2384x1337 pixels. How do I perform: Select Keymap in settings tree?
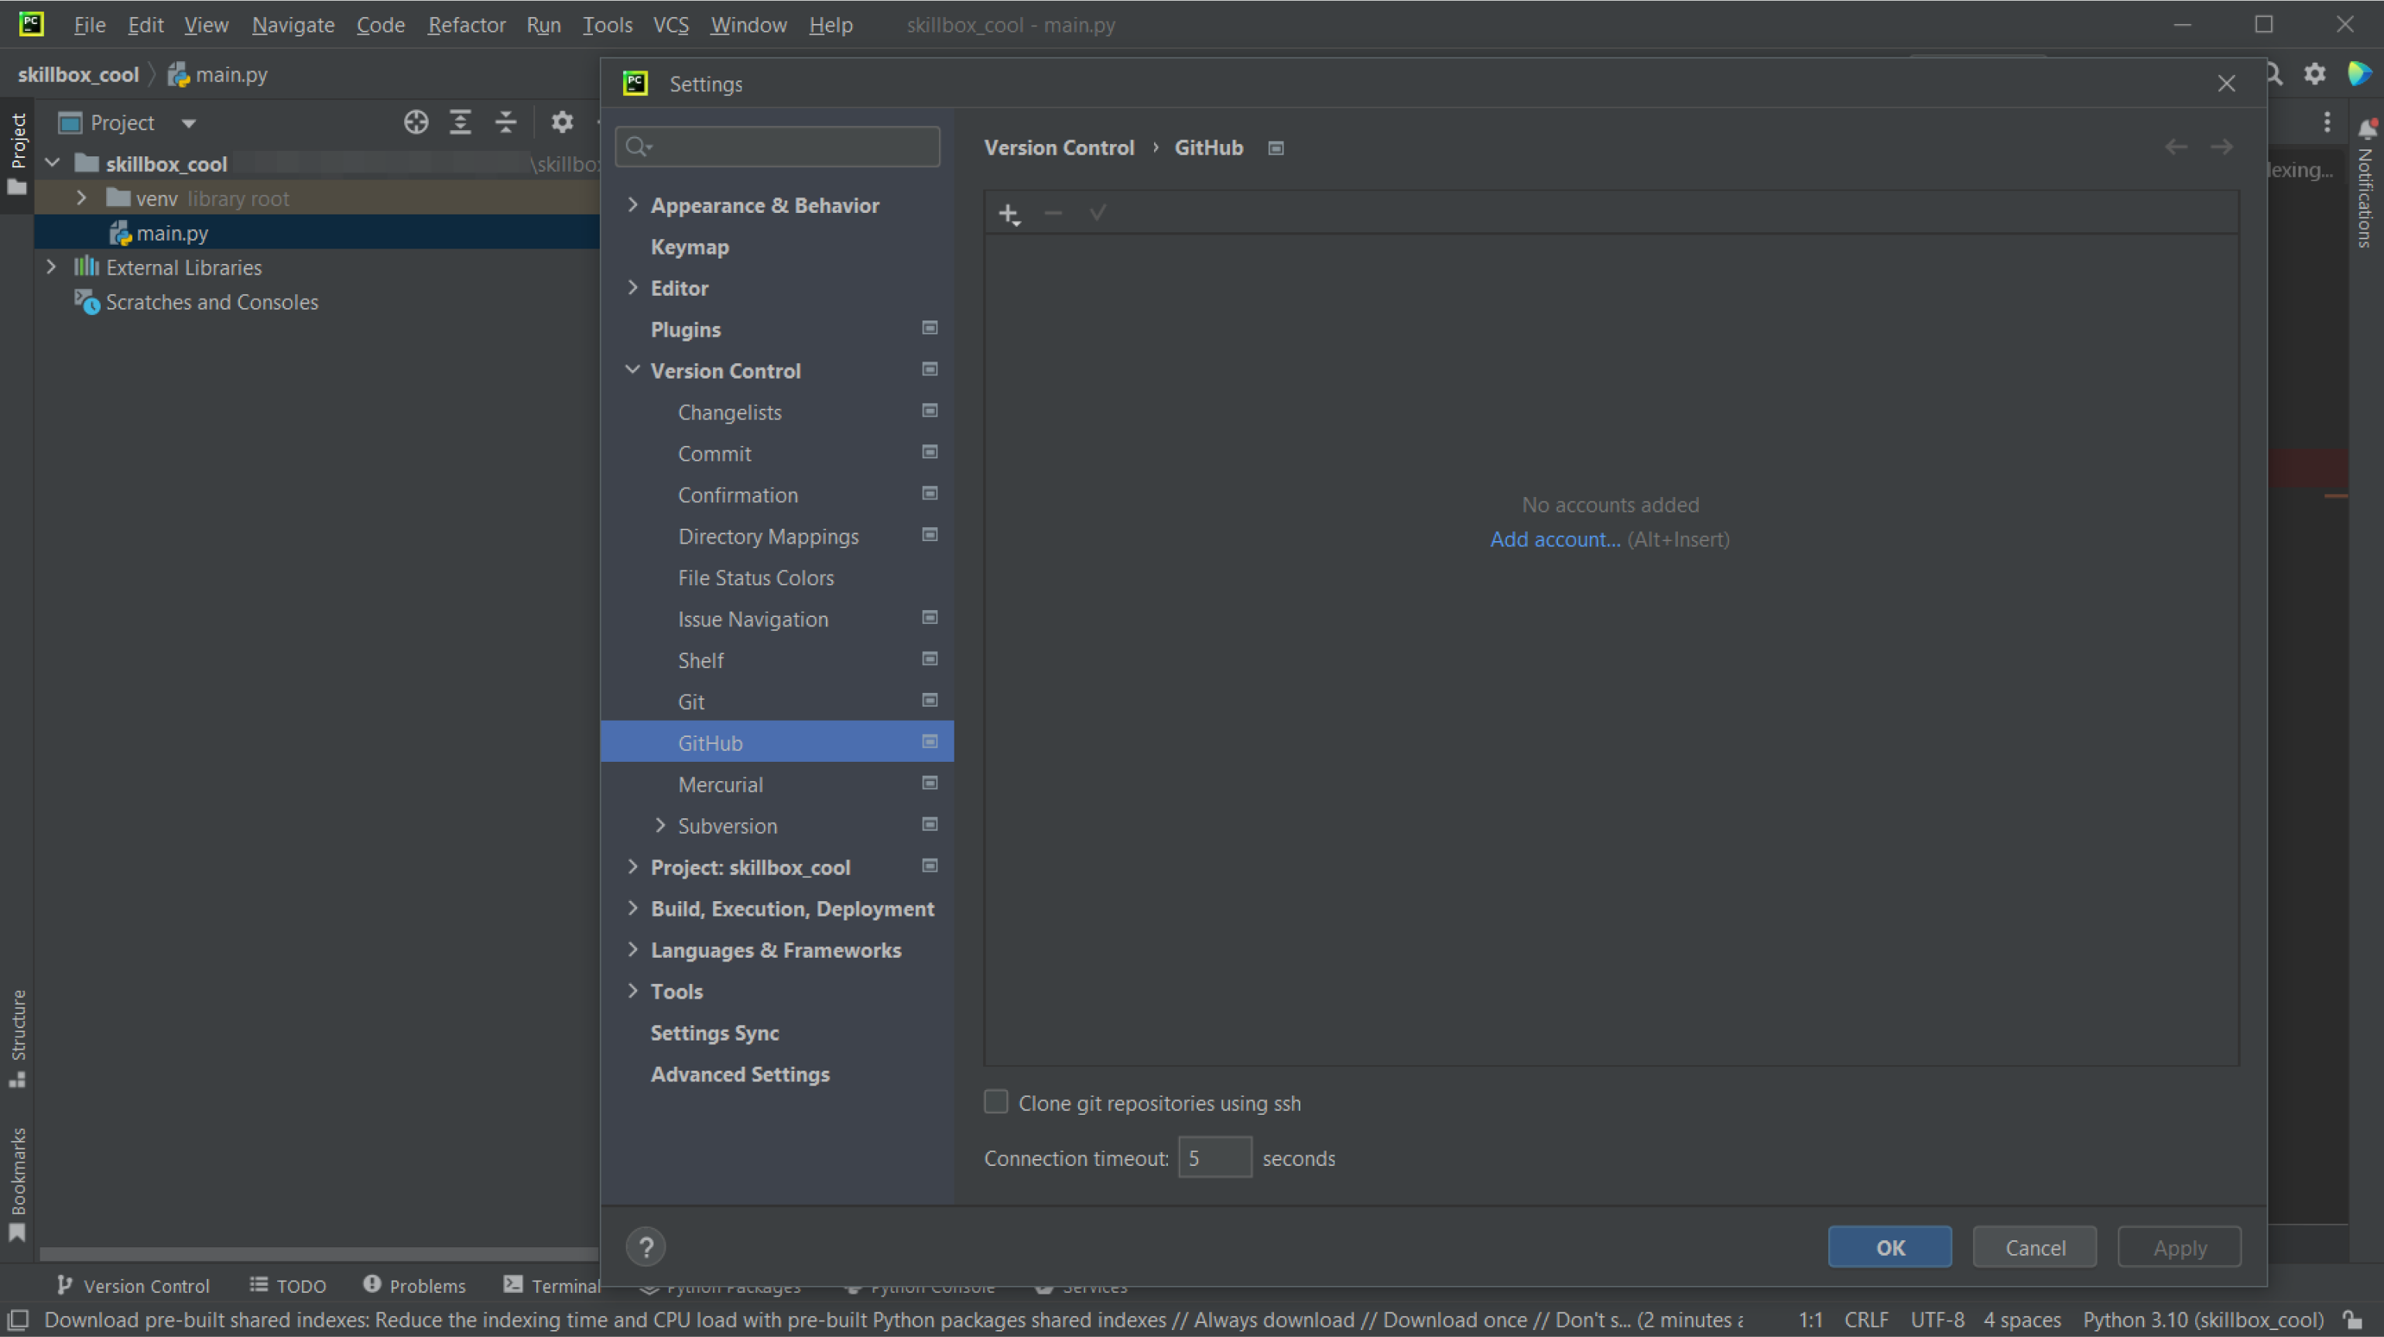(777, 246)
